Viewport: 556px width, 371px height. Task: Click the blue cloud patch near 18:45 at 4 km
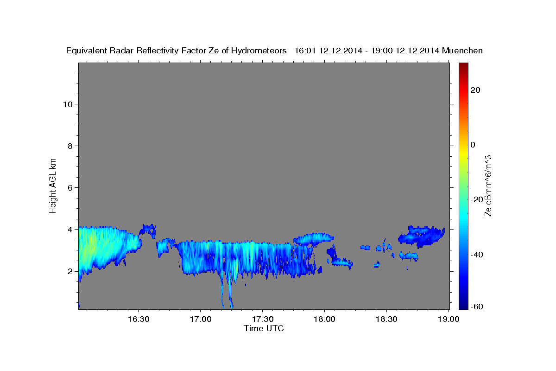tap(421, 236)
